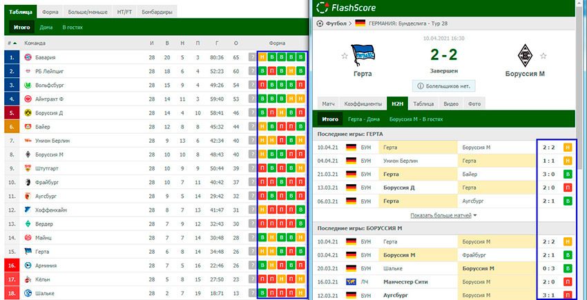
Task: Click the Майнц team logo
Action: pos(28,238)
